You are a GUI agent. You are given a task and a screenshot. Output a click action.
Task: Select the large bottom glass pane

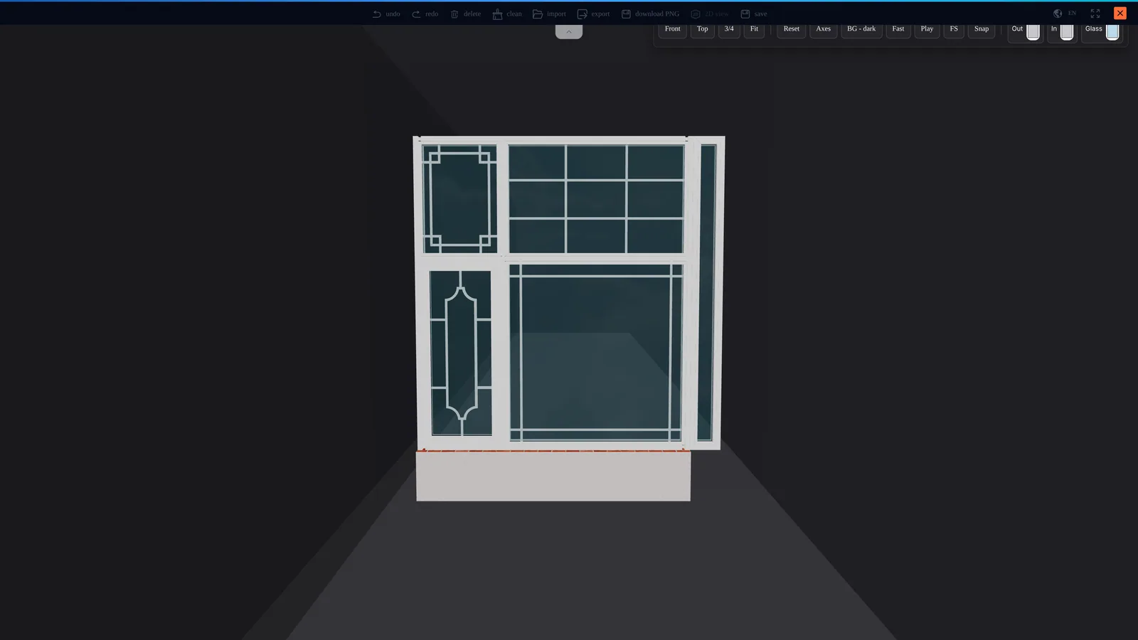(596, 353)
